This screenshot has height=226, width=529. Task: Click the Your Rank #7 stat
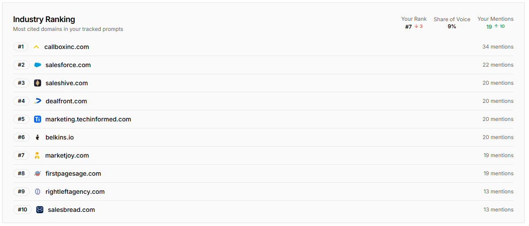click(414, 26)
